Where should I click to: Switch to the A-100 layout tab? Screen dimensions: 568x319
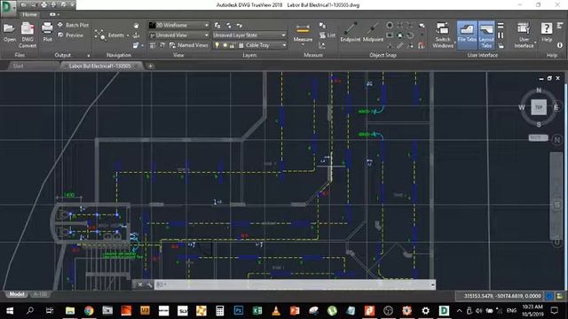click(41, 294)
